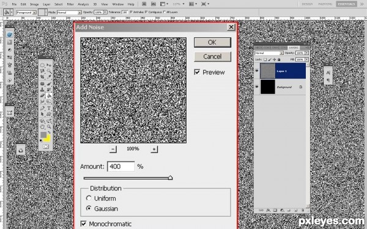Open the Edit menu
The image size is (367, 229).
23,4
